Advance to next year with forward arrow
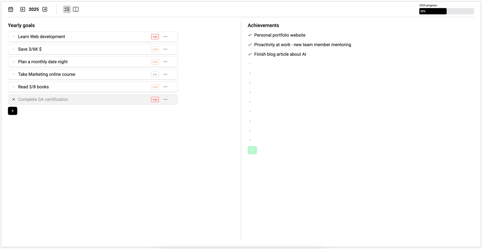This screenshot has height=249, width=482. pyautogui.click(x=45, y=9)
